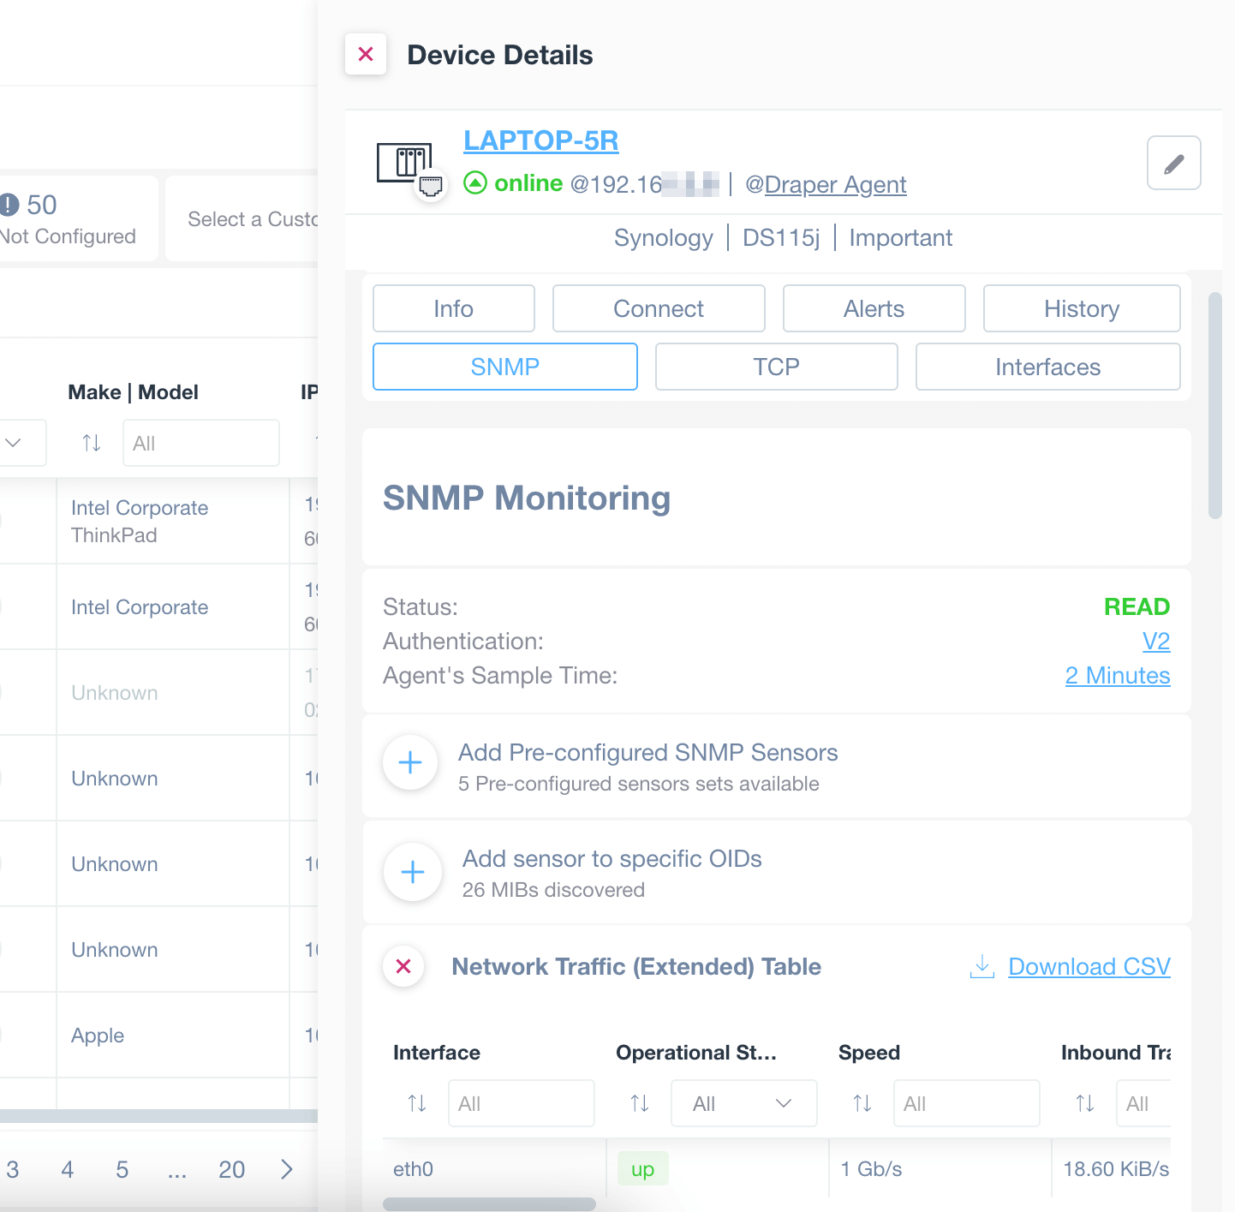Go to page 4 of device list
Image resolution: width=1235 pixels, height=1212 pixels.
click(68, 1169)
